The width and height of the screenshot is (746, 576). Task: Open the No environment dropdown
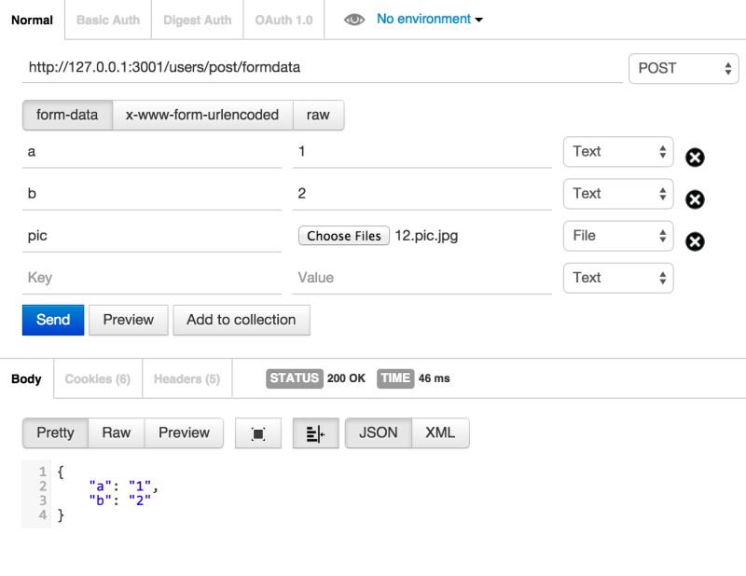(430, 19)
